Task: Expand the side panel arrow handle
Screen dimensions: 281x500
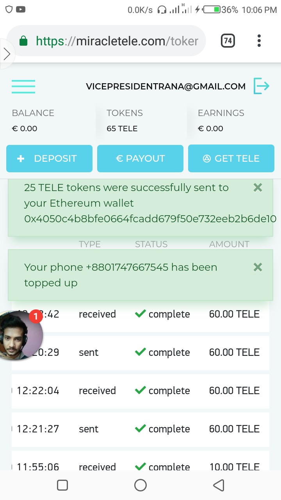Action: click(x=7, y=54)
